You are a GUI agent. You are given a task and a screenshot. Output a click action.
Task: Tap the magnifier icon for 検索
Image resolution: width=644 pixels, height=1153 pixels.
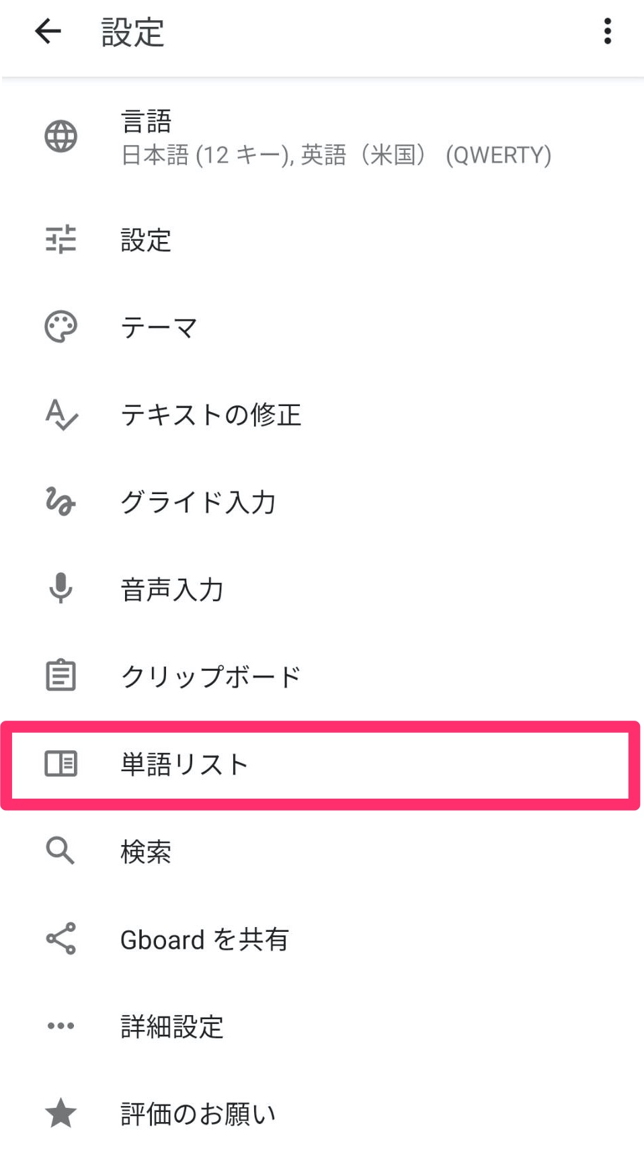[x=61, y=850]
